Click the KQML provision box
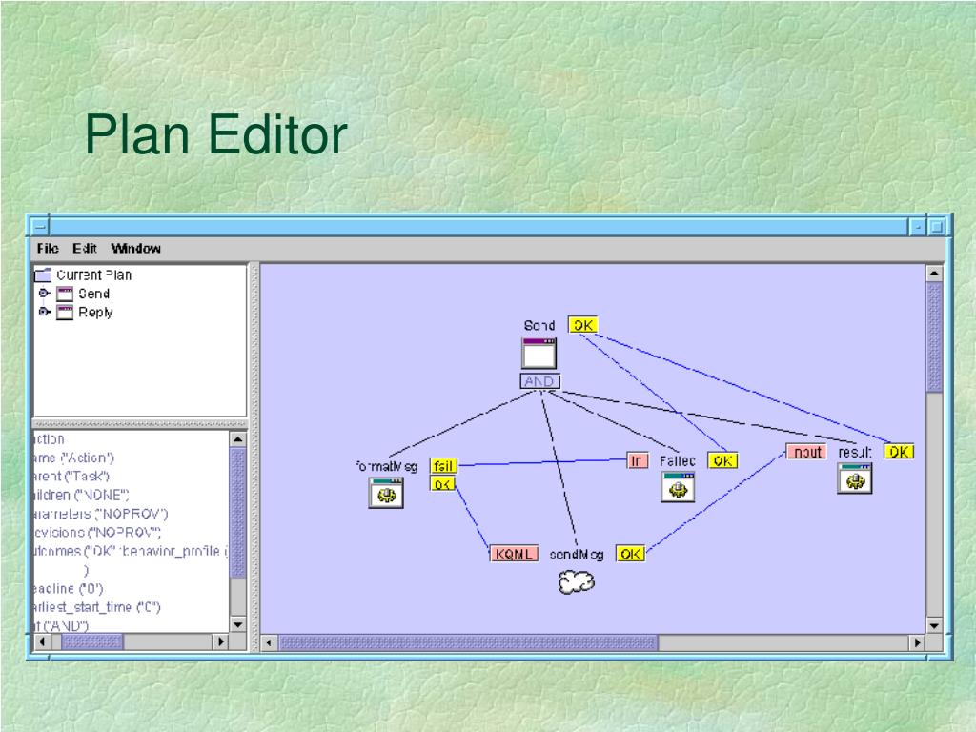 [x=514, y=554]
